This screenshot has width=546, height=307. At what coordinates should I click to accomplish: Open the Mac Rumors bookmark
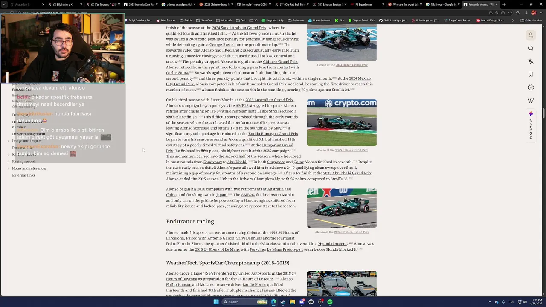(x=166, y=20)
